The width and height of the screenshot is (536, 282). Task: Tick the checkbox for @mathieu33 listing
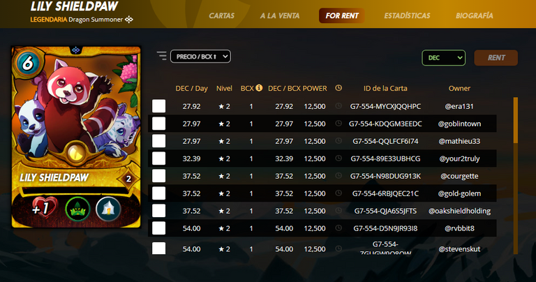158,141
